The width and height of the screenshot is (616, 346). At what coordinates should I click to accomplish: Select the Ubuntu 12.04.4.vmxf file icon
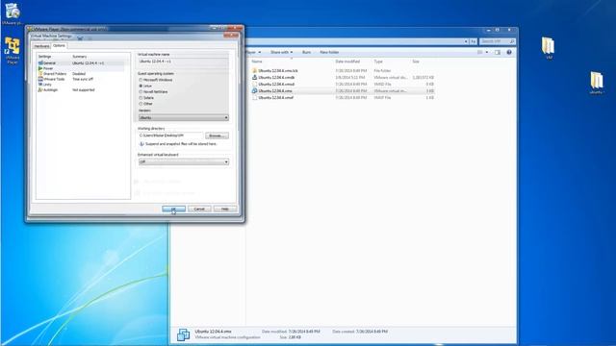click(x=254, y=97)
